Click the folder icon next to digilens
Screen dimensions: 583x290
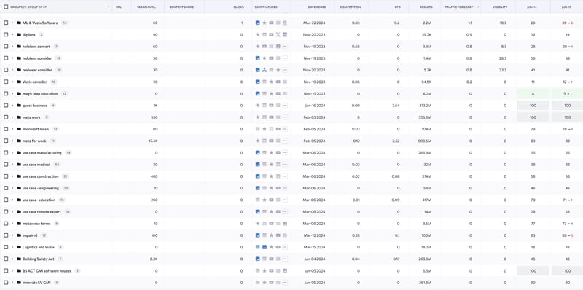[19, 34]
